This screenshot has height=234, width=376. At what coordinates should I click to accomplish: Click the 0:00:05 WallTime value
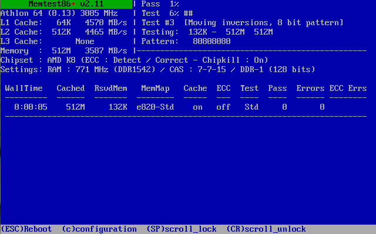(x=31, y=107)
